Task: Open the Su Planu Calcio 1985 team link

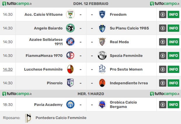Action: click(x=129, y=28)
